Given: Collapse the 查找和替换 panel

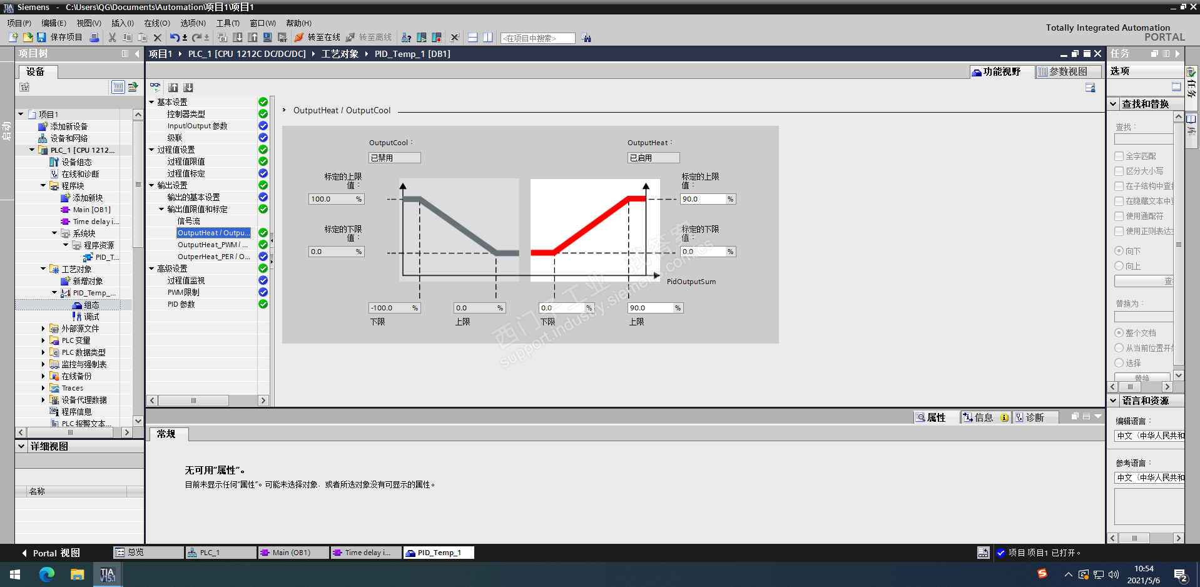Looking at the screenshot, I should coord(1114,104).
